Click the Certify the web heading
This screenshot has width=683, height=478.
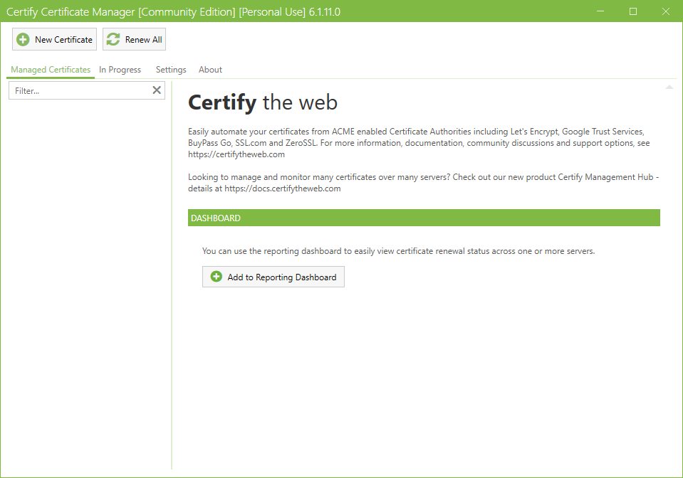[x=263, y=102]
